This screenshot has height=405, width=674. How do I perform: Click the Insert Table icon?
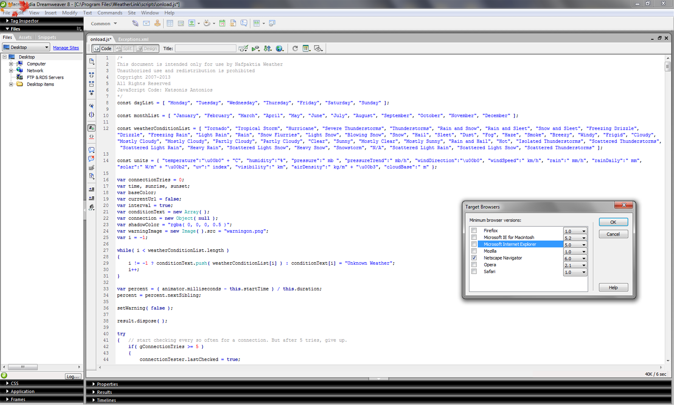click(170, 23)
